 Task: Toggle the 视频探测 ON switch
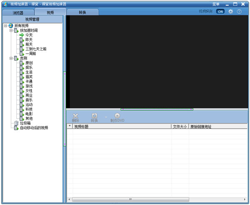click(220, 12)
